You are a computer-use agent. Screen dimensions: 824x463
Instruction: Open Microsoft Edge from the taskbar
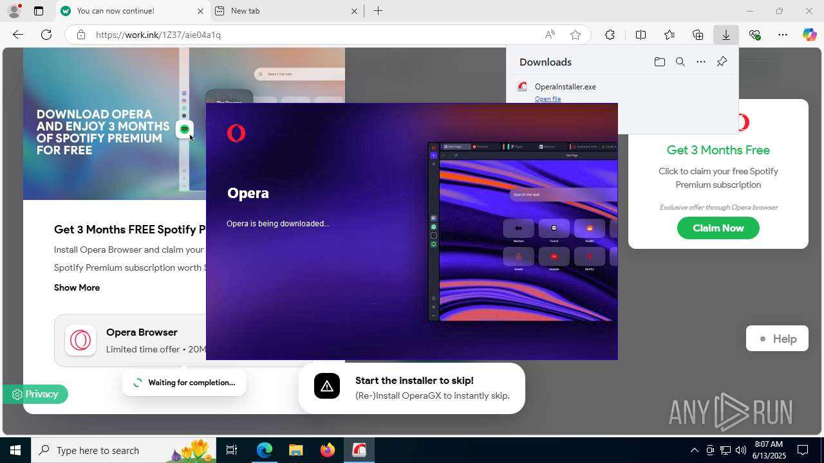pyautogui.click(x=265, y=450)
